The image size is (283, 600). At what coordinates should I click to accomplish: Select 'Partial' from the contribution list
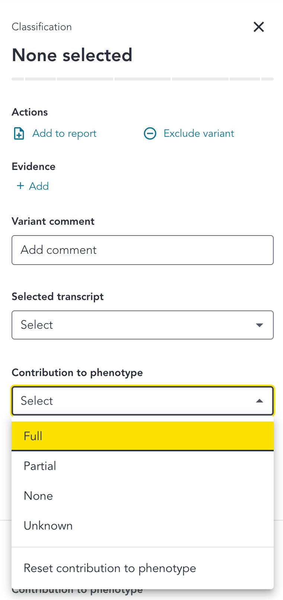142,466
